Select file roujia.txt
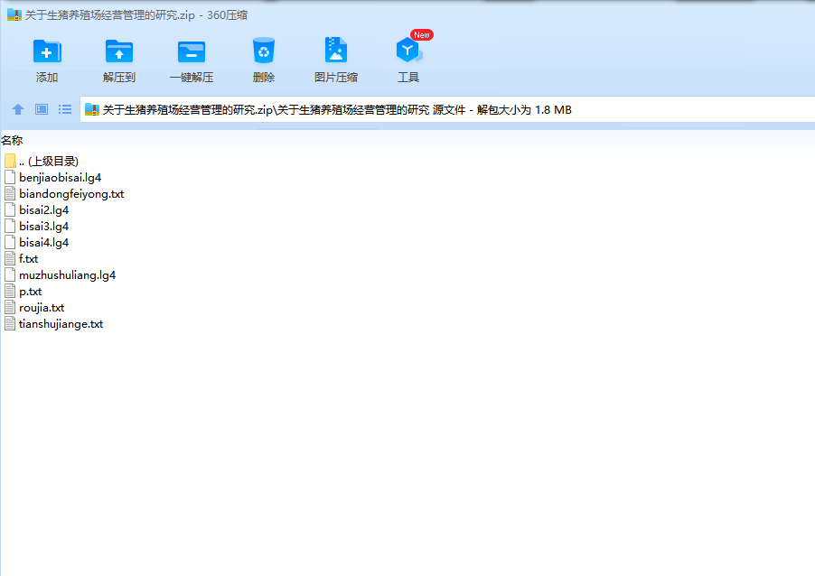Image resolution: width=815 pixels, height=576 pixels. pyautogui.click(x=34, y=308)
